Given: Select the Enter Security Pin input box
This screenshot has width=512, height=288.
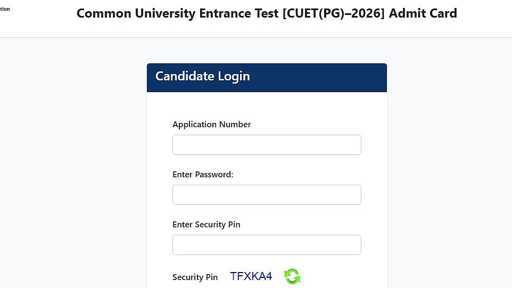Looking at the screenshot, I should coord(267,245).
